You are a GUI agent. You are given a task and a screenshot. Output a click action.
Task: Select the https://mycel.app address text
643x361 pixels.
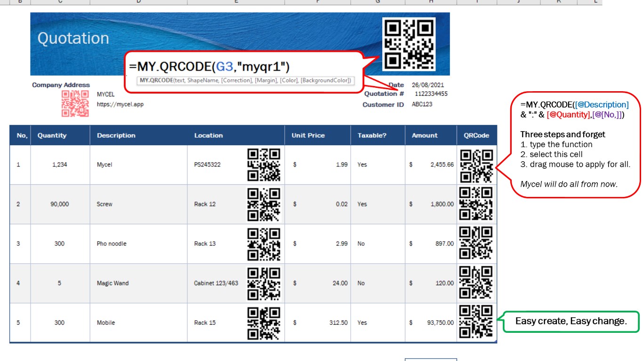pyautogui.click(x=120, y=104)
